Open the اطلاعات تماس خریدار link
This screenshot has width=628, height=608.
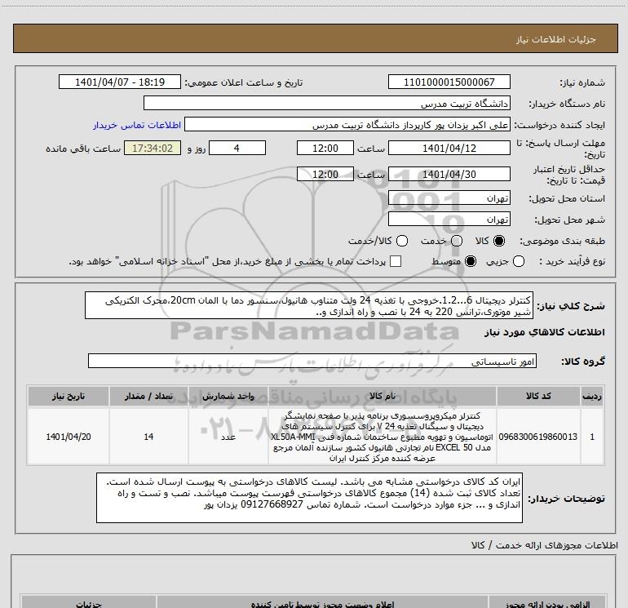point(137,125)
